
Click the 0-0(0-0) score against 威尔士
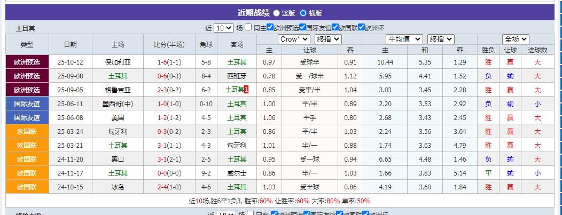click(169, 173)
